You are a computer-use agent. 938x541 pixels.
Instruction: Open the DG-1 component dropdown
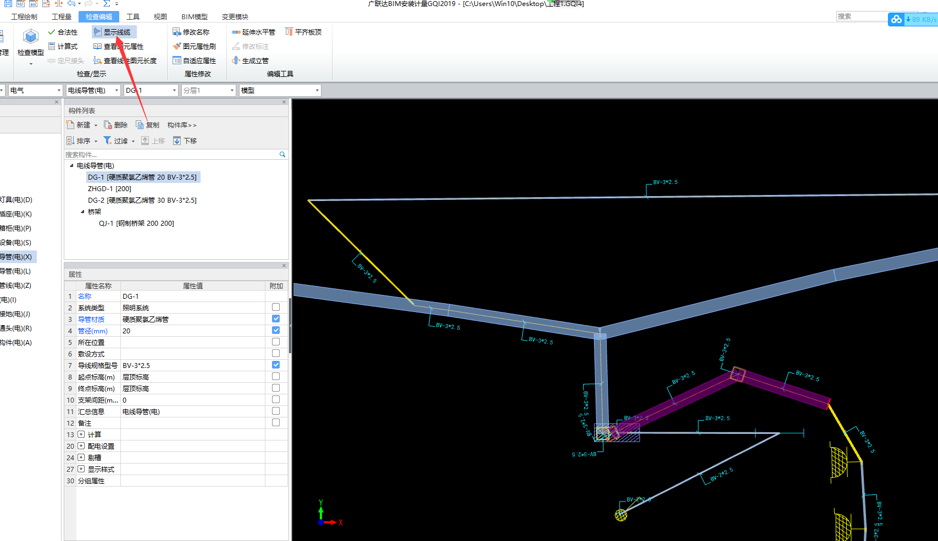[x=151, y=91]
